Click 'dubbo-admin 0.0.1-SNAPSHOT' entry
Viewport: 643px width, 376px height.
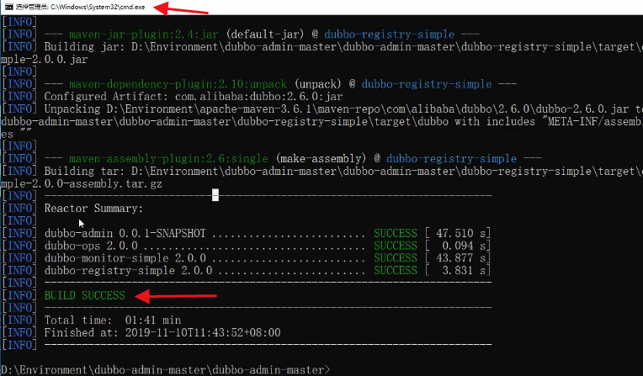point(125,233)
